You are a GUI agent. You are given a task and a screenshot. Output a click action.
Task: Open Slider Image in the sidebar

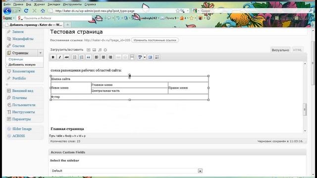coord(22,129)
